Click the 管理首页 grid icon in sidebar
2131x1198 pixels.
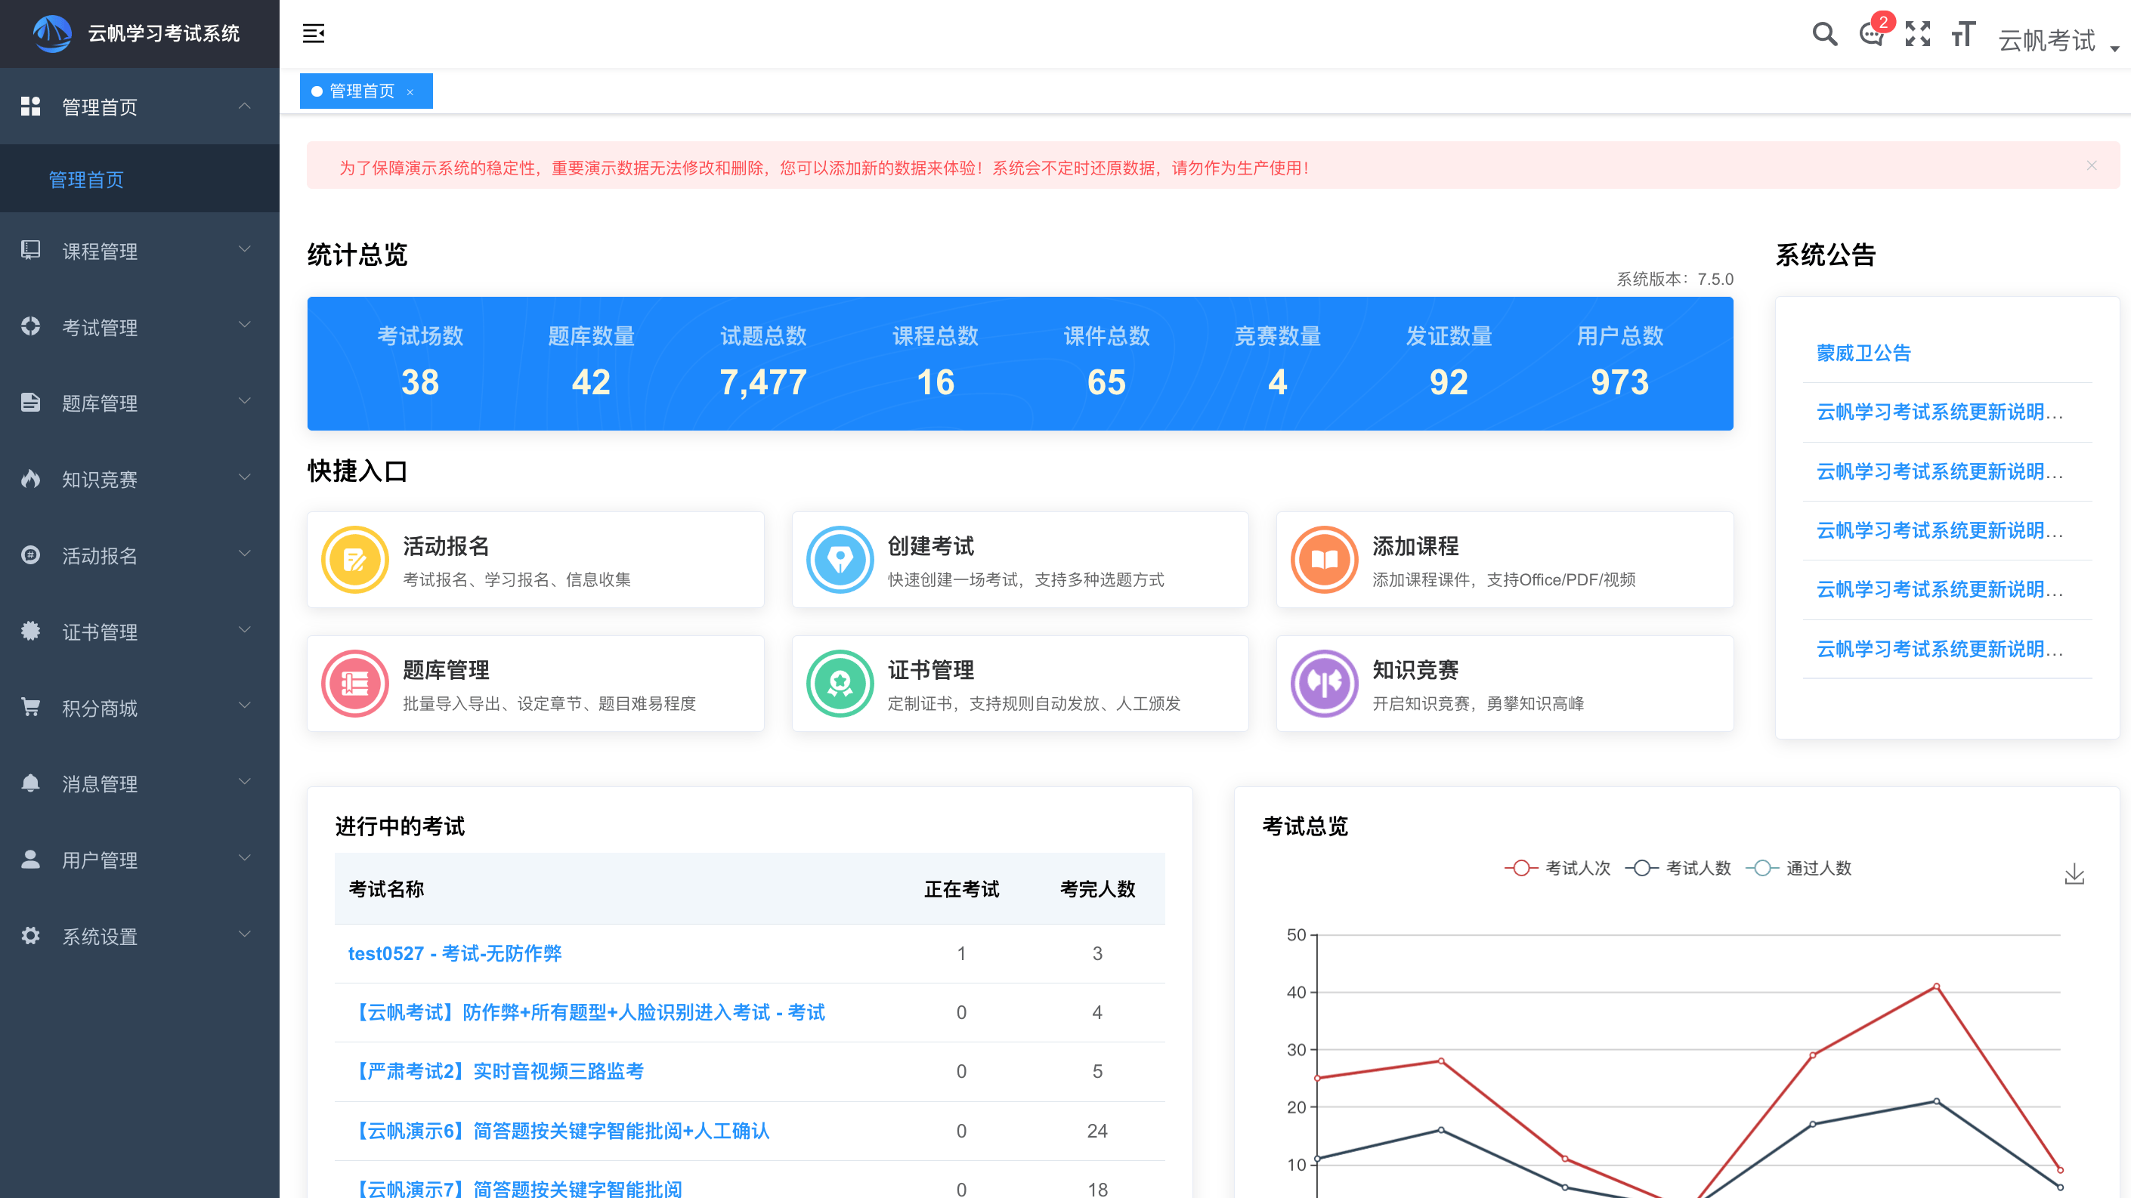(x=31, y=106)
